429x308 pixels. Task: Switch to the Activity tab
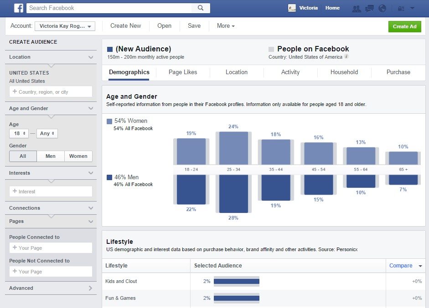(290, 72)
